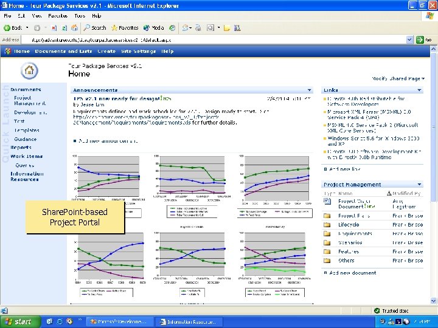
Task: Click the top-left blue-and-magenta line chart
Action: 108,177
